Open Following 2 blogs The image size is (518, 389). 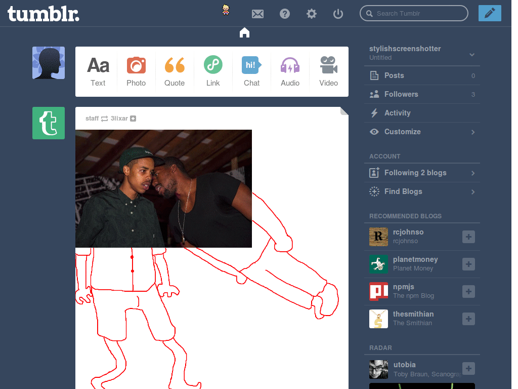point(422,173)
